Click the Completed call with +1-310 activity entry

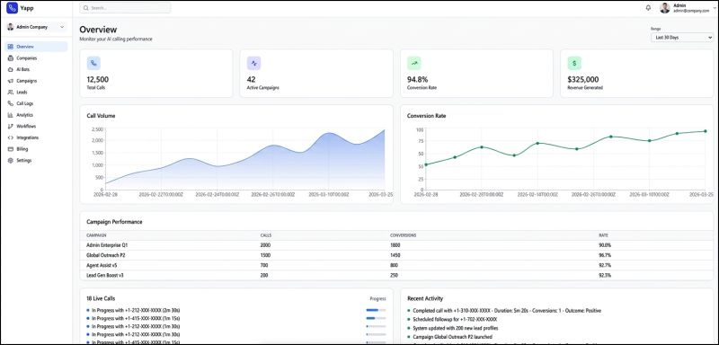click(507, 310)
